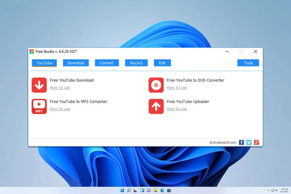This screenshot has height=194, width=291.
Task: Click the Free Studio logo in the title bar
Action: tap(32, 51)
